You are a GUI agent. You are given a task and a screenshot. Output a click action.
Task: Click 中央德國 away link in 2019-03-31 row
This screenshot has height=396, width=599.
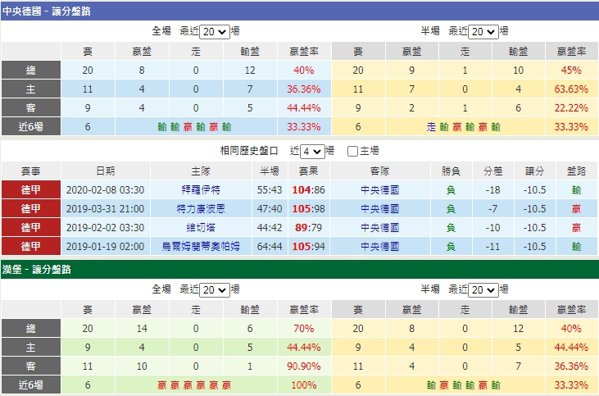pos(379,209)
